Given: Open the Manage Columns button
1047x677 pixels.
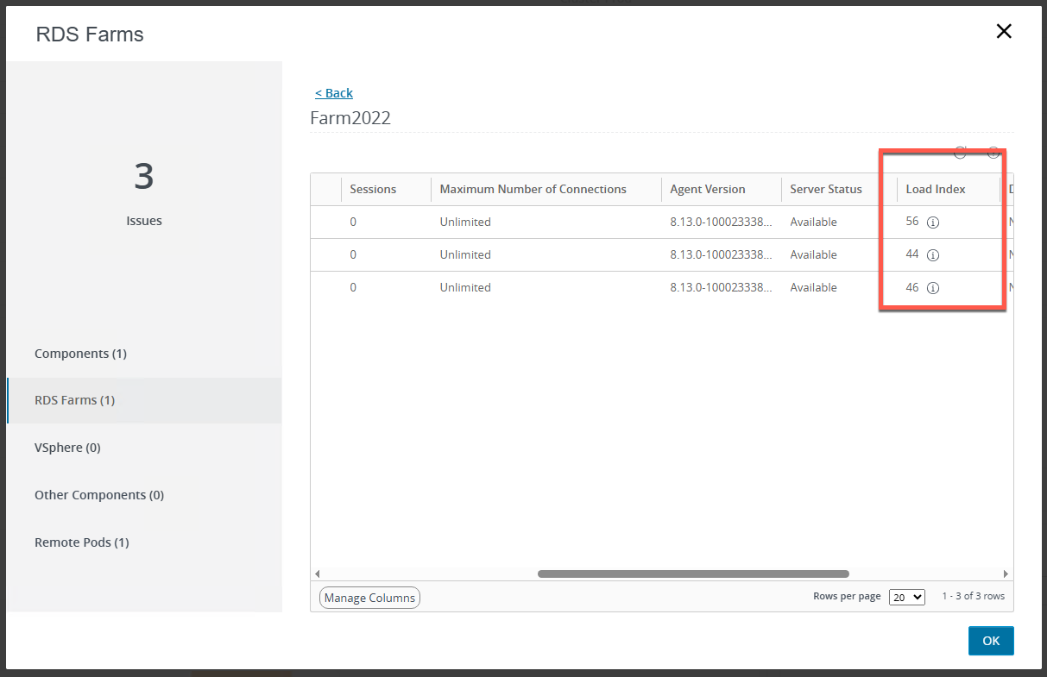Looking at the screenshot, I should coord(369,598).
